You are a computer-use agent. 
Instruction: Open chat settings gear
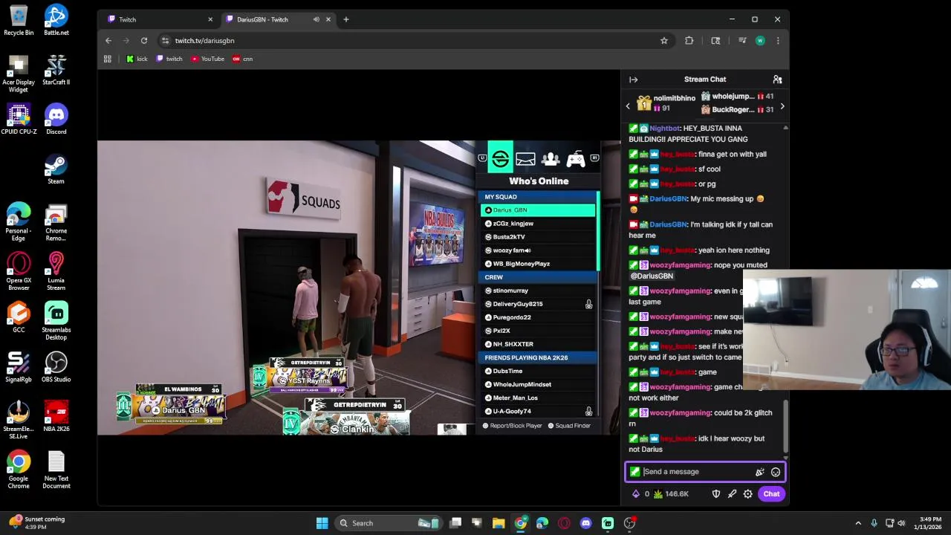click(748, 493)
